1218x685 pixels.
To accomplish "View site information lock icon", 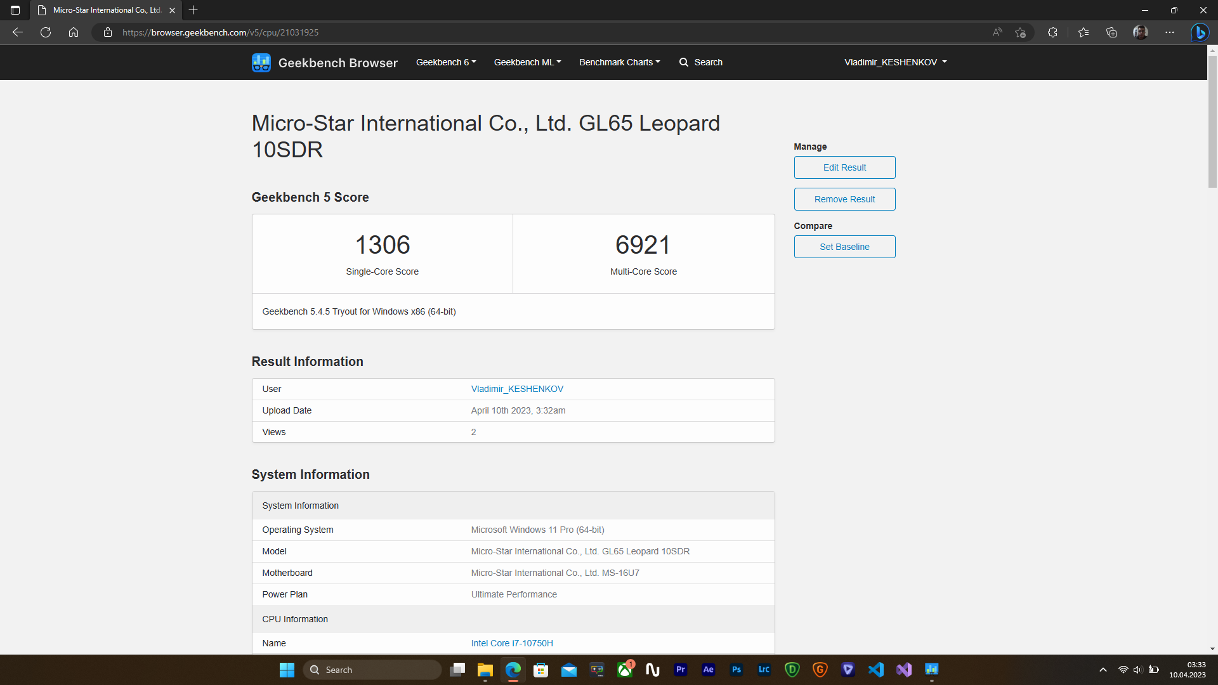I will pos(108,32).
